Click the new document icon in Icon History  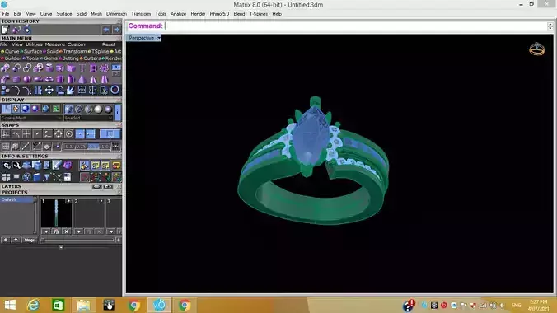(x=5, y=30)
